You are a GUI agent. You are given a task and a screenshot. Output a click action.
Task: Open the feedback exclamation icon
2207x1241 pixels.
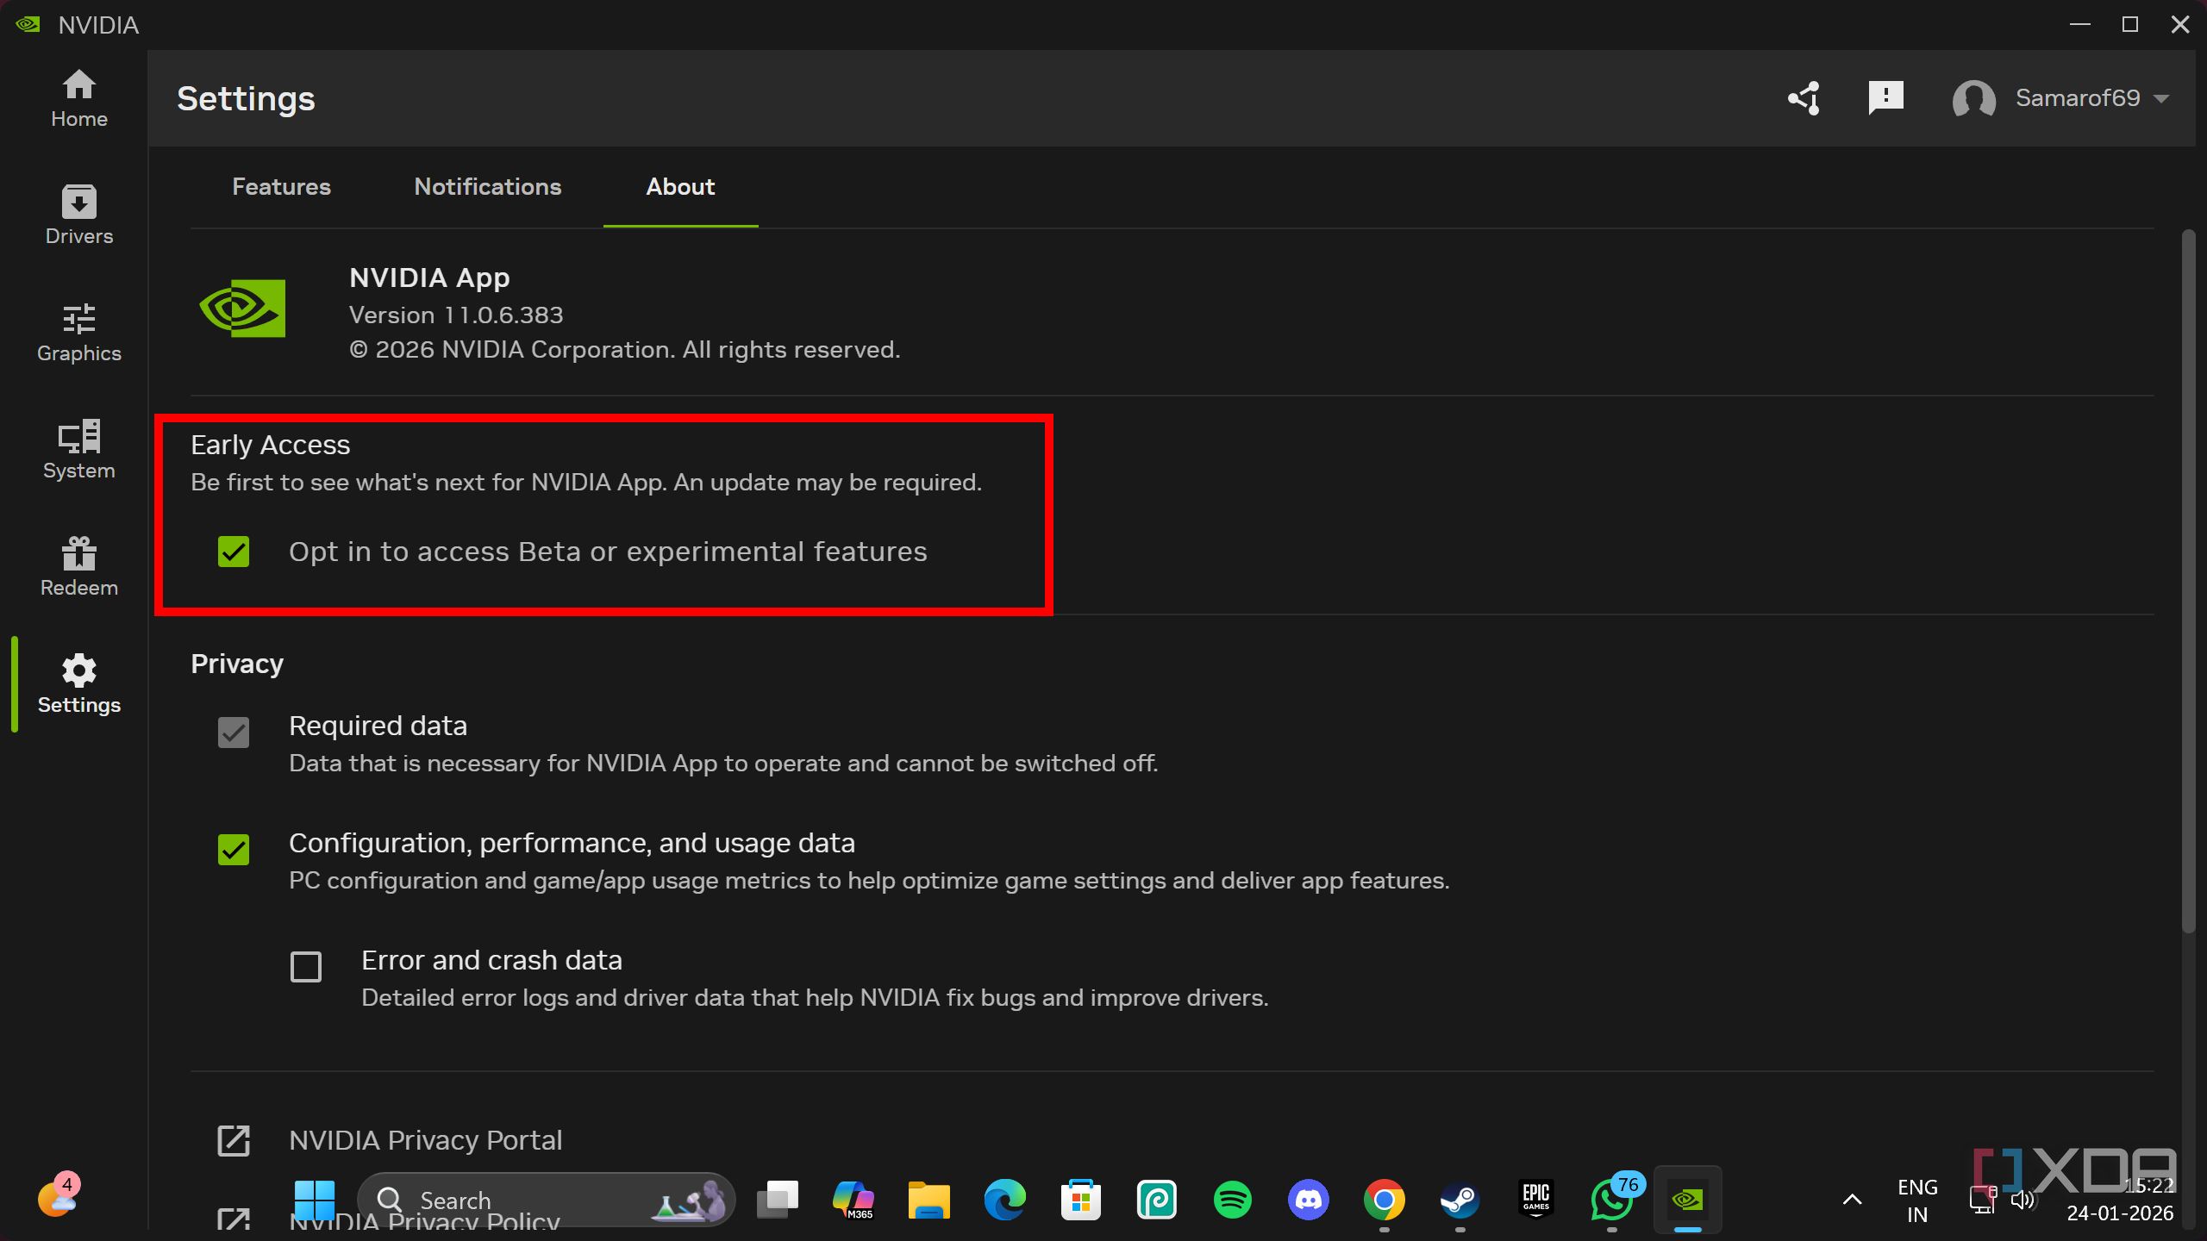[1885, 98]
